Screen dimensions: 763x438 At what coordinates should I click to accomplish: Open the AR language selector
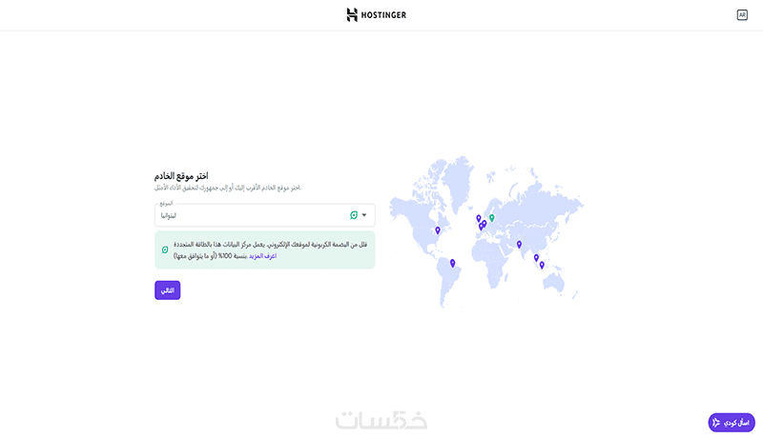(x=742, y=15)
